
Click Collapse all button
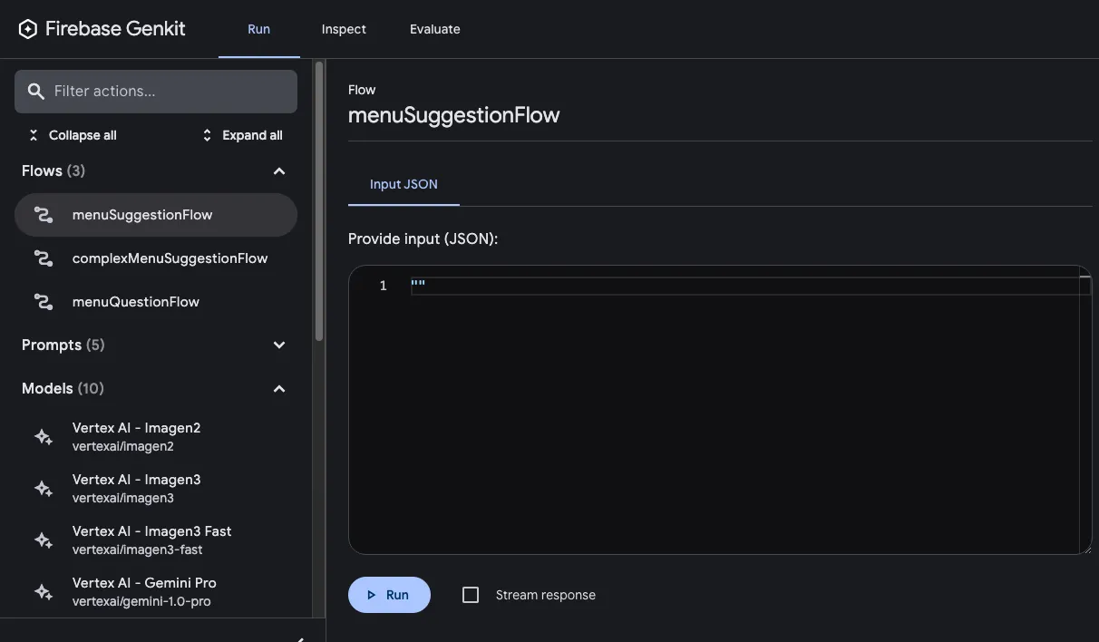[73, 135]
